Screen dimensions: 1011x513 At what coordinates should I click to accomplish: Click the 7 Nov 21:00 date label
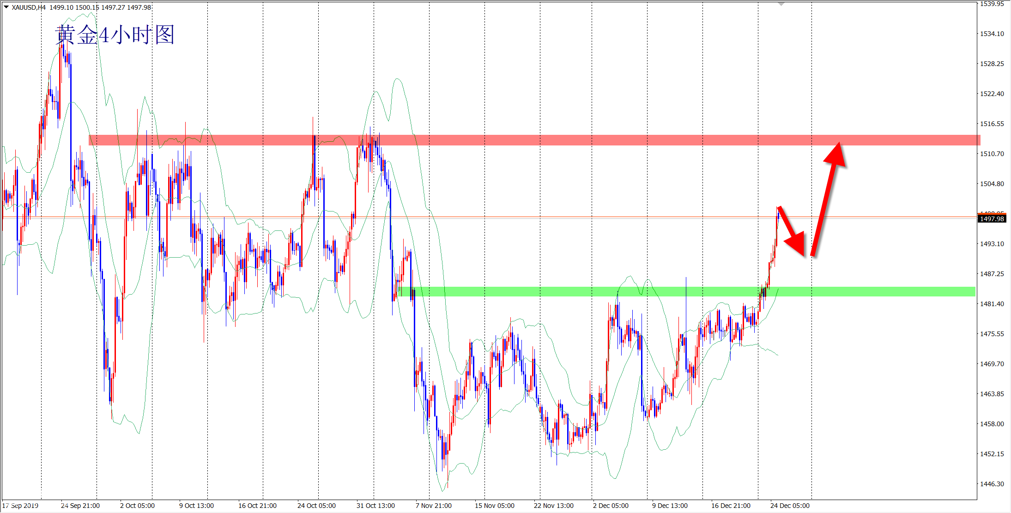pos(433,506)
